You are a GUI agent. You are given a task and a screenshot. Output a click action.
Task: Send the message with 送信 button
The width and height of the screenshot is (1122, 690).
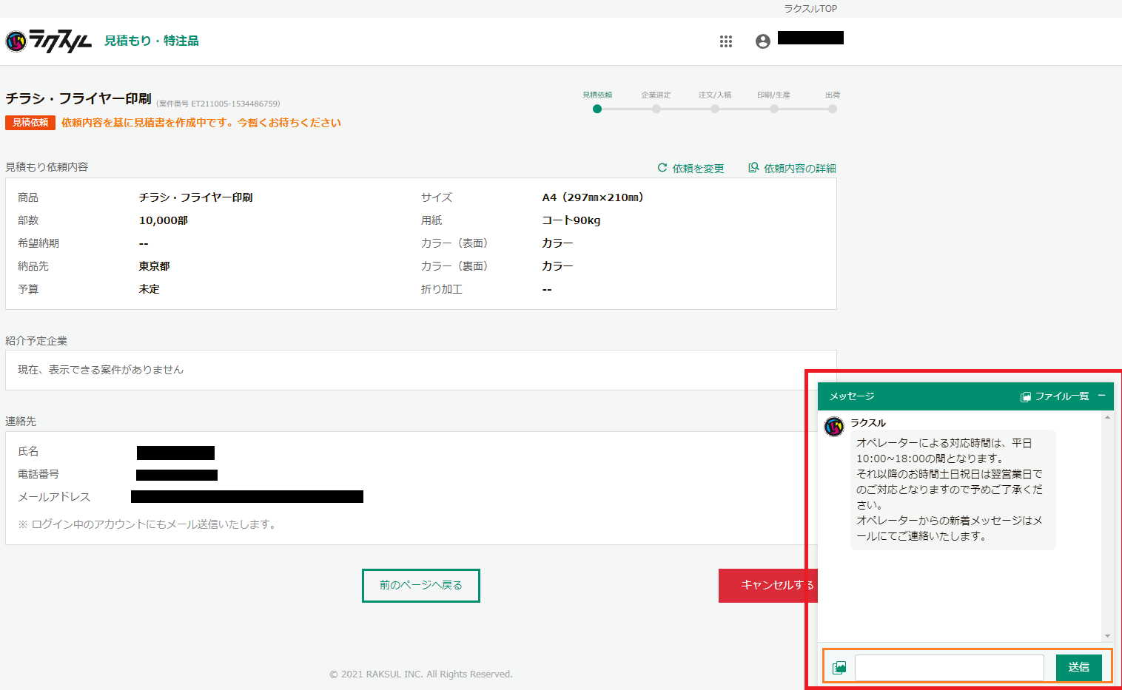pyautogui.click(x=1079, y=667)
